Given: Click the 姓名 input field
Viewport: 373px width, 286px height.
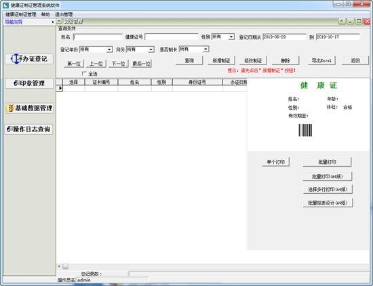Looking at the screenshot, I should 98,37.
